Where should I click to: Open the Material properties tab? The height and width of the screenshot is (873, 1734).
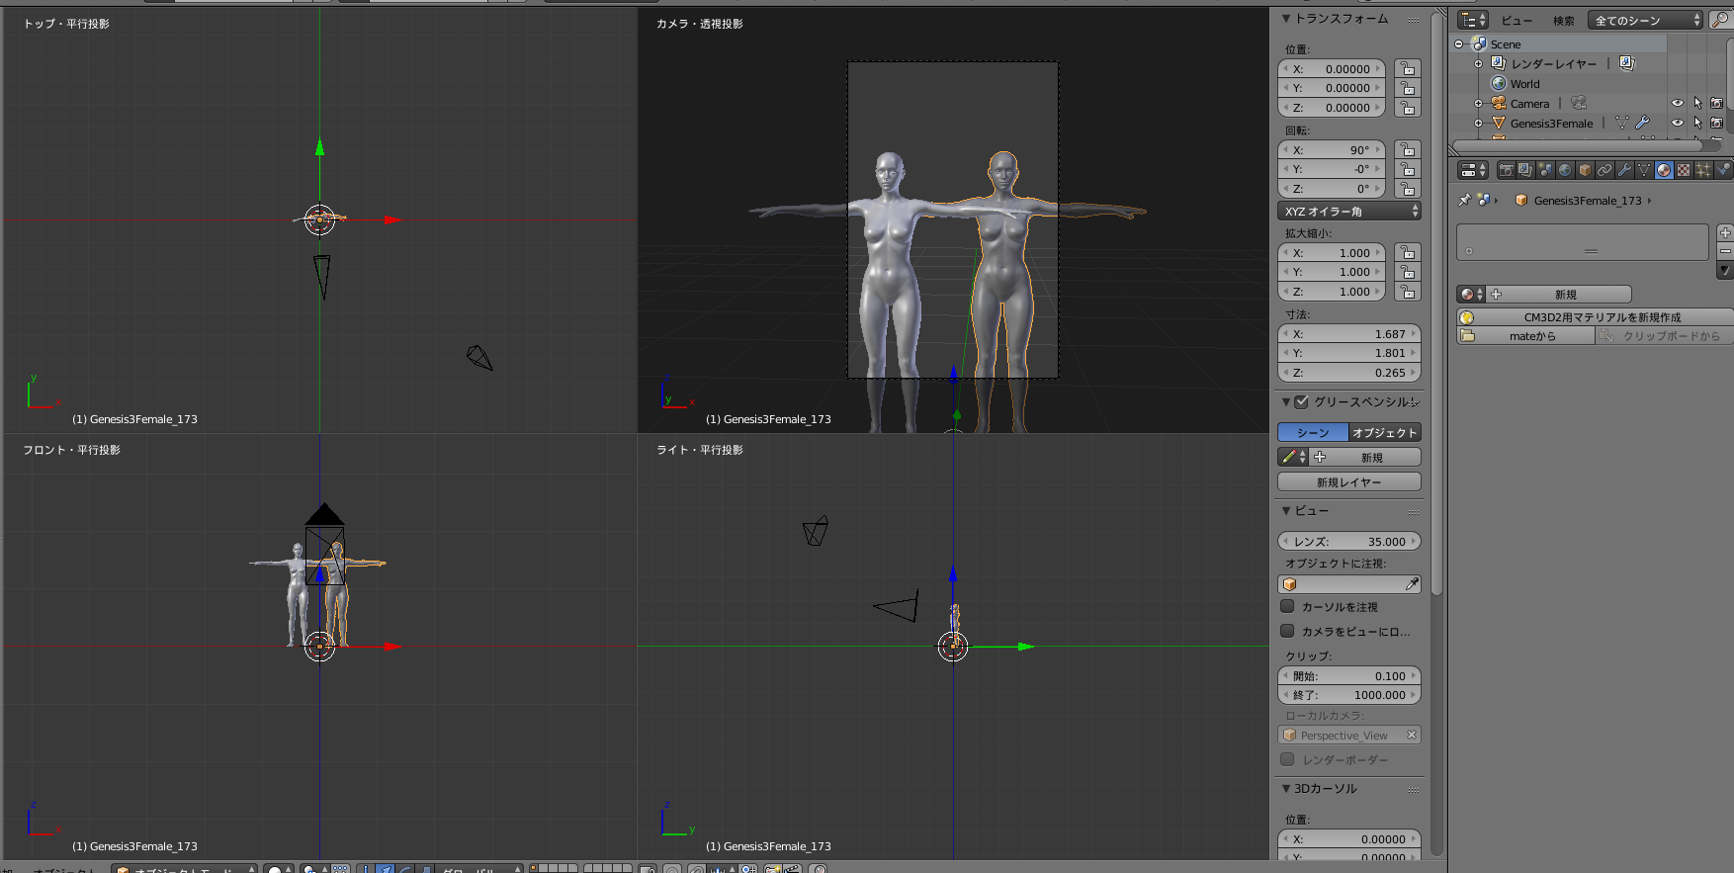(1664, 170)
